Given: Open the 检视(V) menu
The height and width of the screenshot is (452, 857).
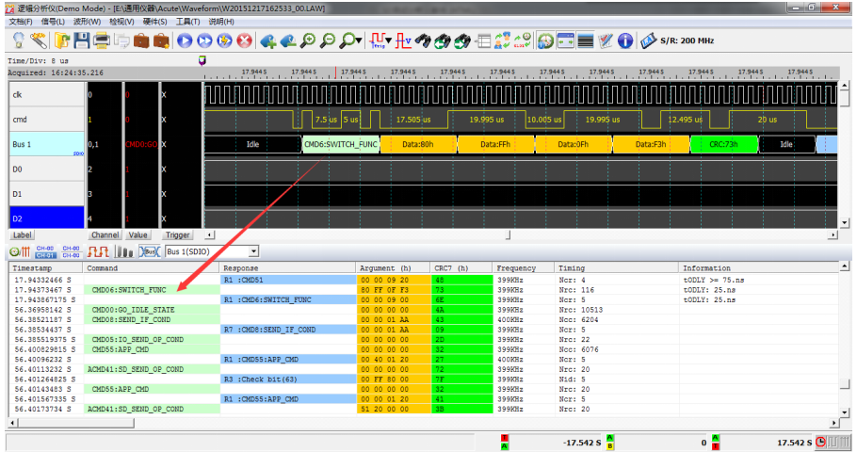Looking at the screenshot, I should (x=121, y=22).
